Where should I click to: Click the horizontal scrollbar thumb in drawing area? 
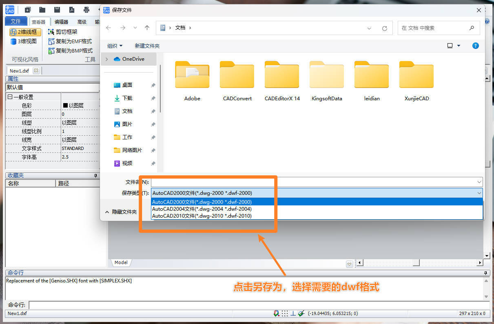pos(415,263)
